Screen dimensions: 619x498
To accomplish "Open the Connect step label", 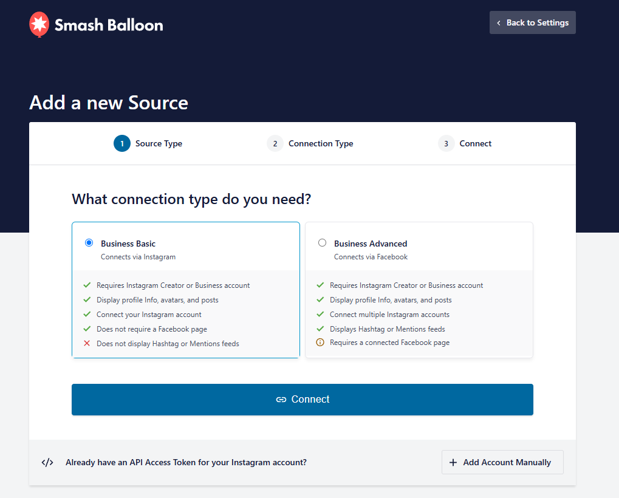I will point(476,143).
